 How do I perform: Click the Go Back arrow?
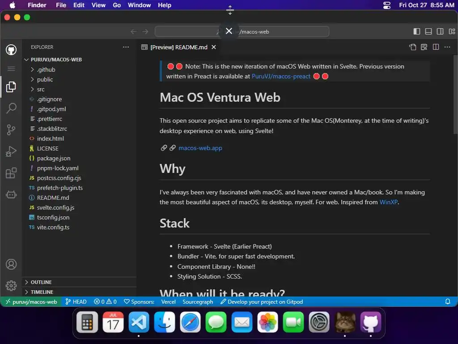[133, 32]
